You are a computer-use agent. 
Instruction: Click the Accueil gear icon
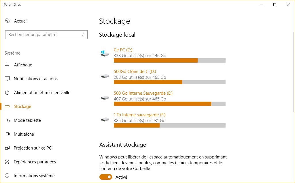7,21
